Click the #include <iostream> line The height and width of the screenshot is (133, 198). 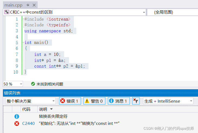47,19
